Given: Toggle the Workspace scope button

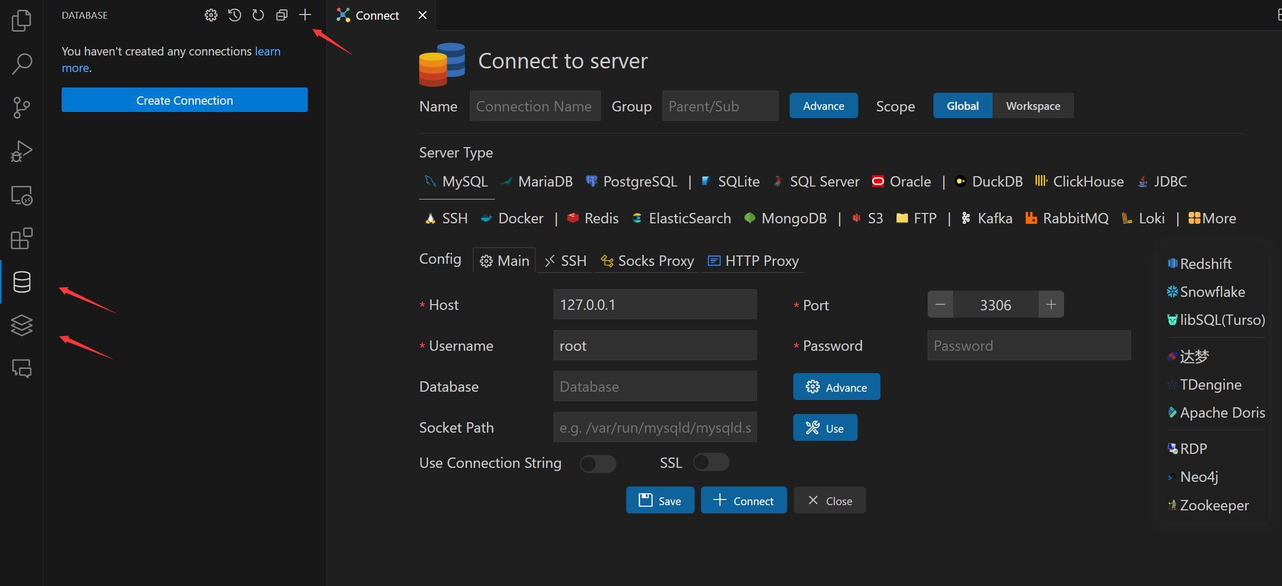Looking at the screenshot, I should 1032,105.
